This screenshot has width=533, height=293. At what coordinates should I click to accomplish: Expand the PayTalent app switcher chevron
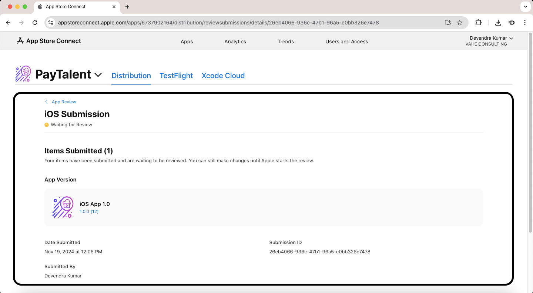98,75
